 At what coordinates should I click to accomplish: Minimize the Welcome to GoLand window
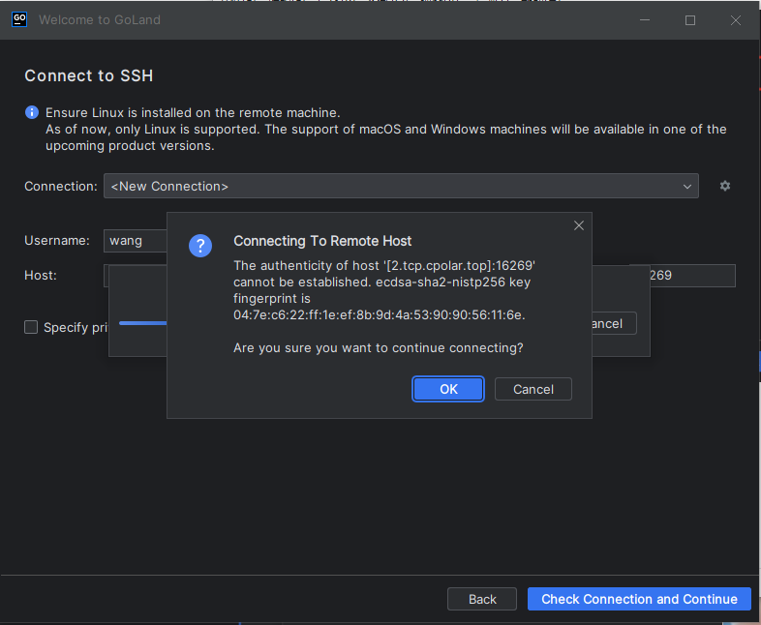tap(646, 20)
